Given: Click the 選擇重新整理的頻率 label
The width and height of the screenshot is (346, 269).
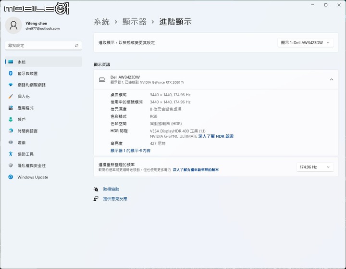Looking at the screenshot, I should [x=116, y=165].
